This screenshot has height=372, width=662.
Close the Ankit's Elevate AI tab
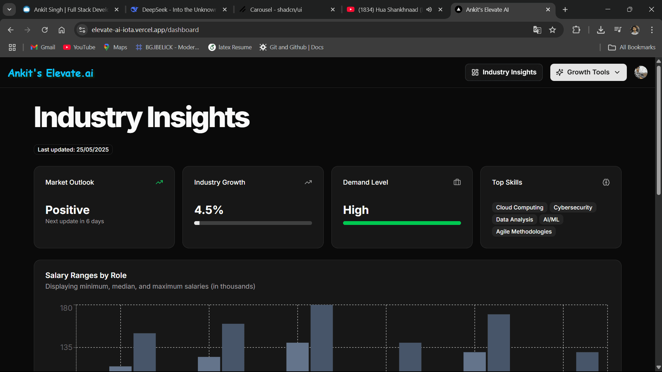(548, 10)
